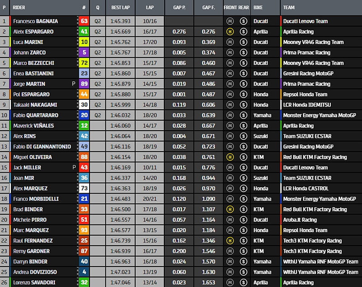
Task: Click the red number 63 badge
Action: point(84,21)
